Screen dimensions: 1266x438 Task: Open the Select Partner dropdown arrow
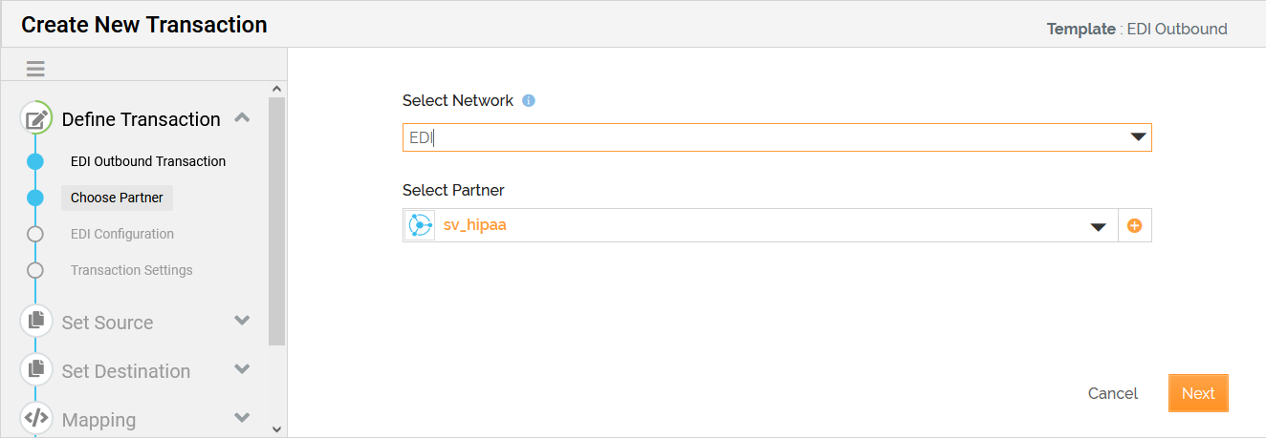(1100, 227)
